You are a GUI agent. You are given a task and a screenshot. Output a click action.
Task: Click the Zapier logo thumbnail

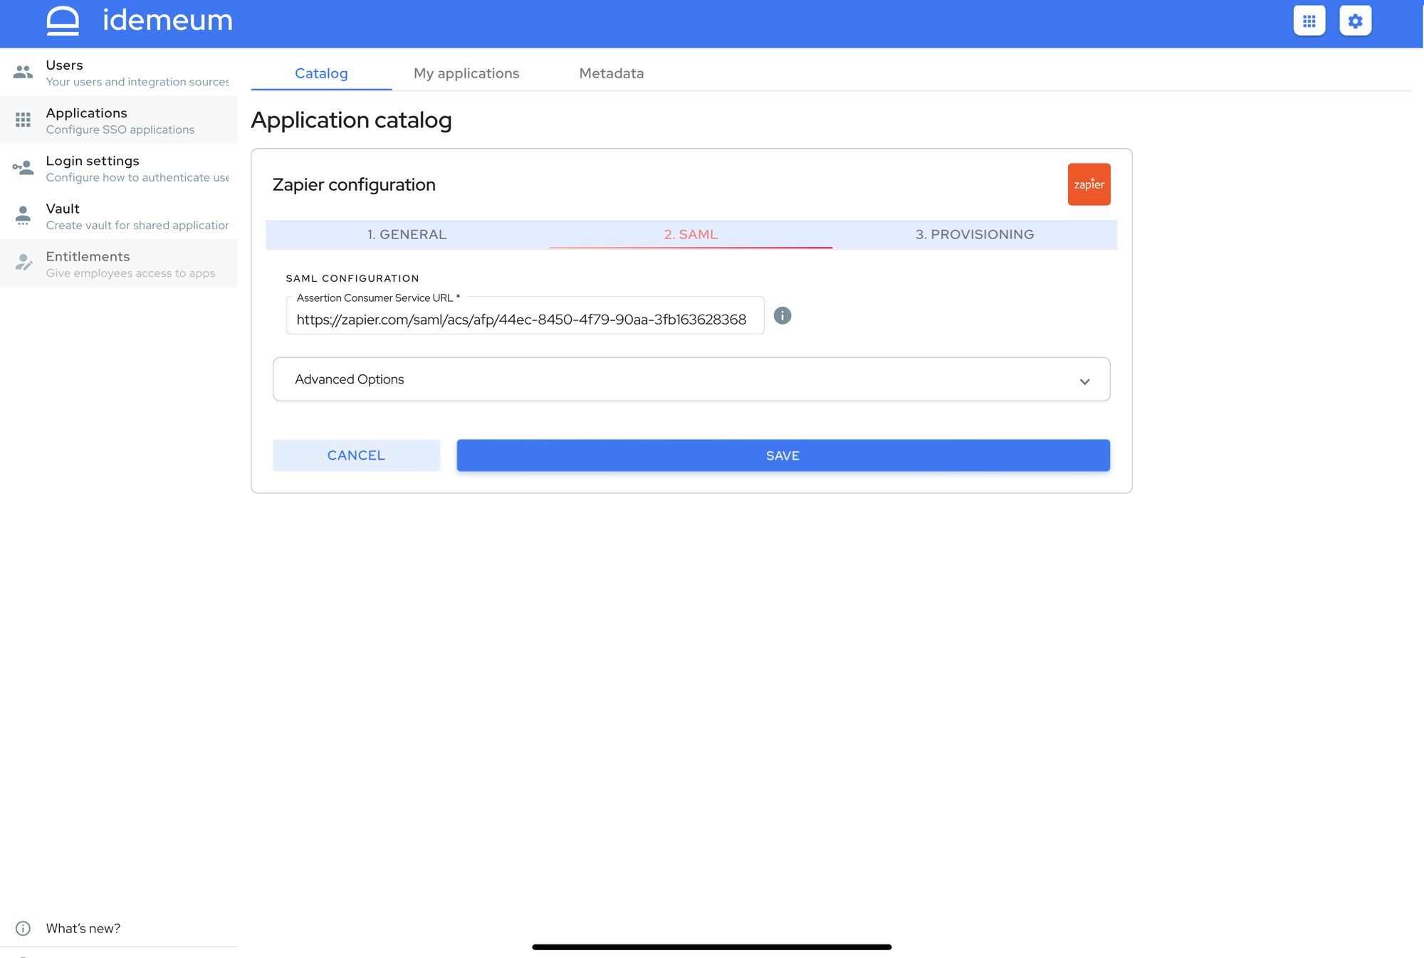pos(1089,184)
